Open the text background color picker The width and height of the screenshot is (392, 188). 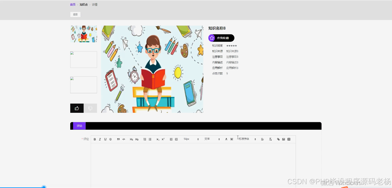click(x=232, y=139)
